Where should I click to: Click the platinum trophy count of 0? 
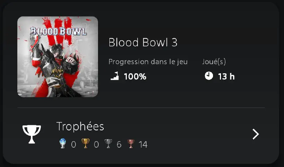tap(73, 145)
